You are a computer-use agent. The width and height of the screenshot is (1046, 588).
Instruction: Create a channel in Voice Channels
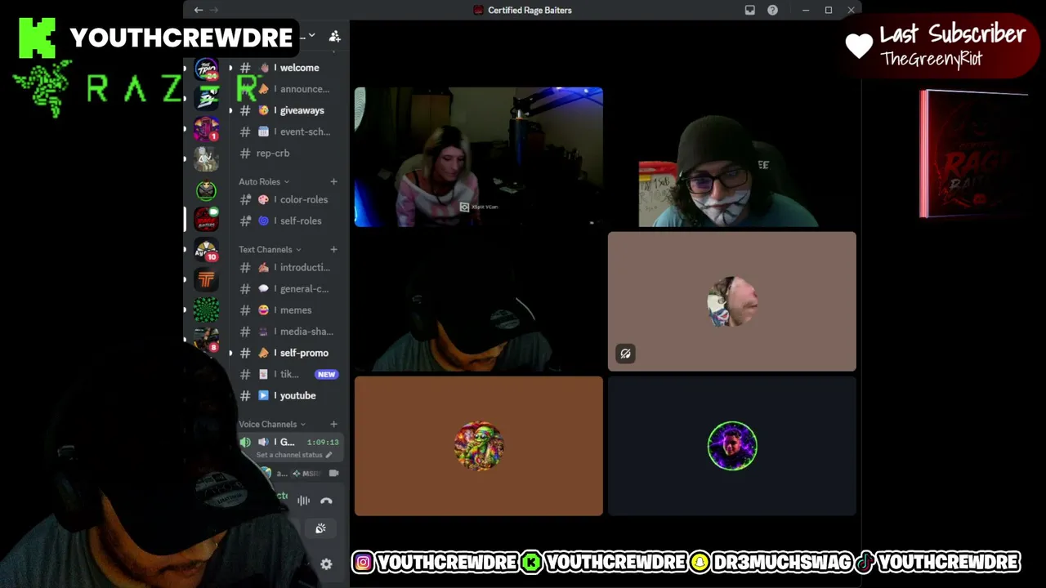click(x=333, y=424)
